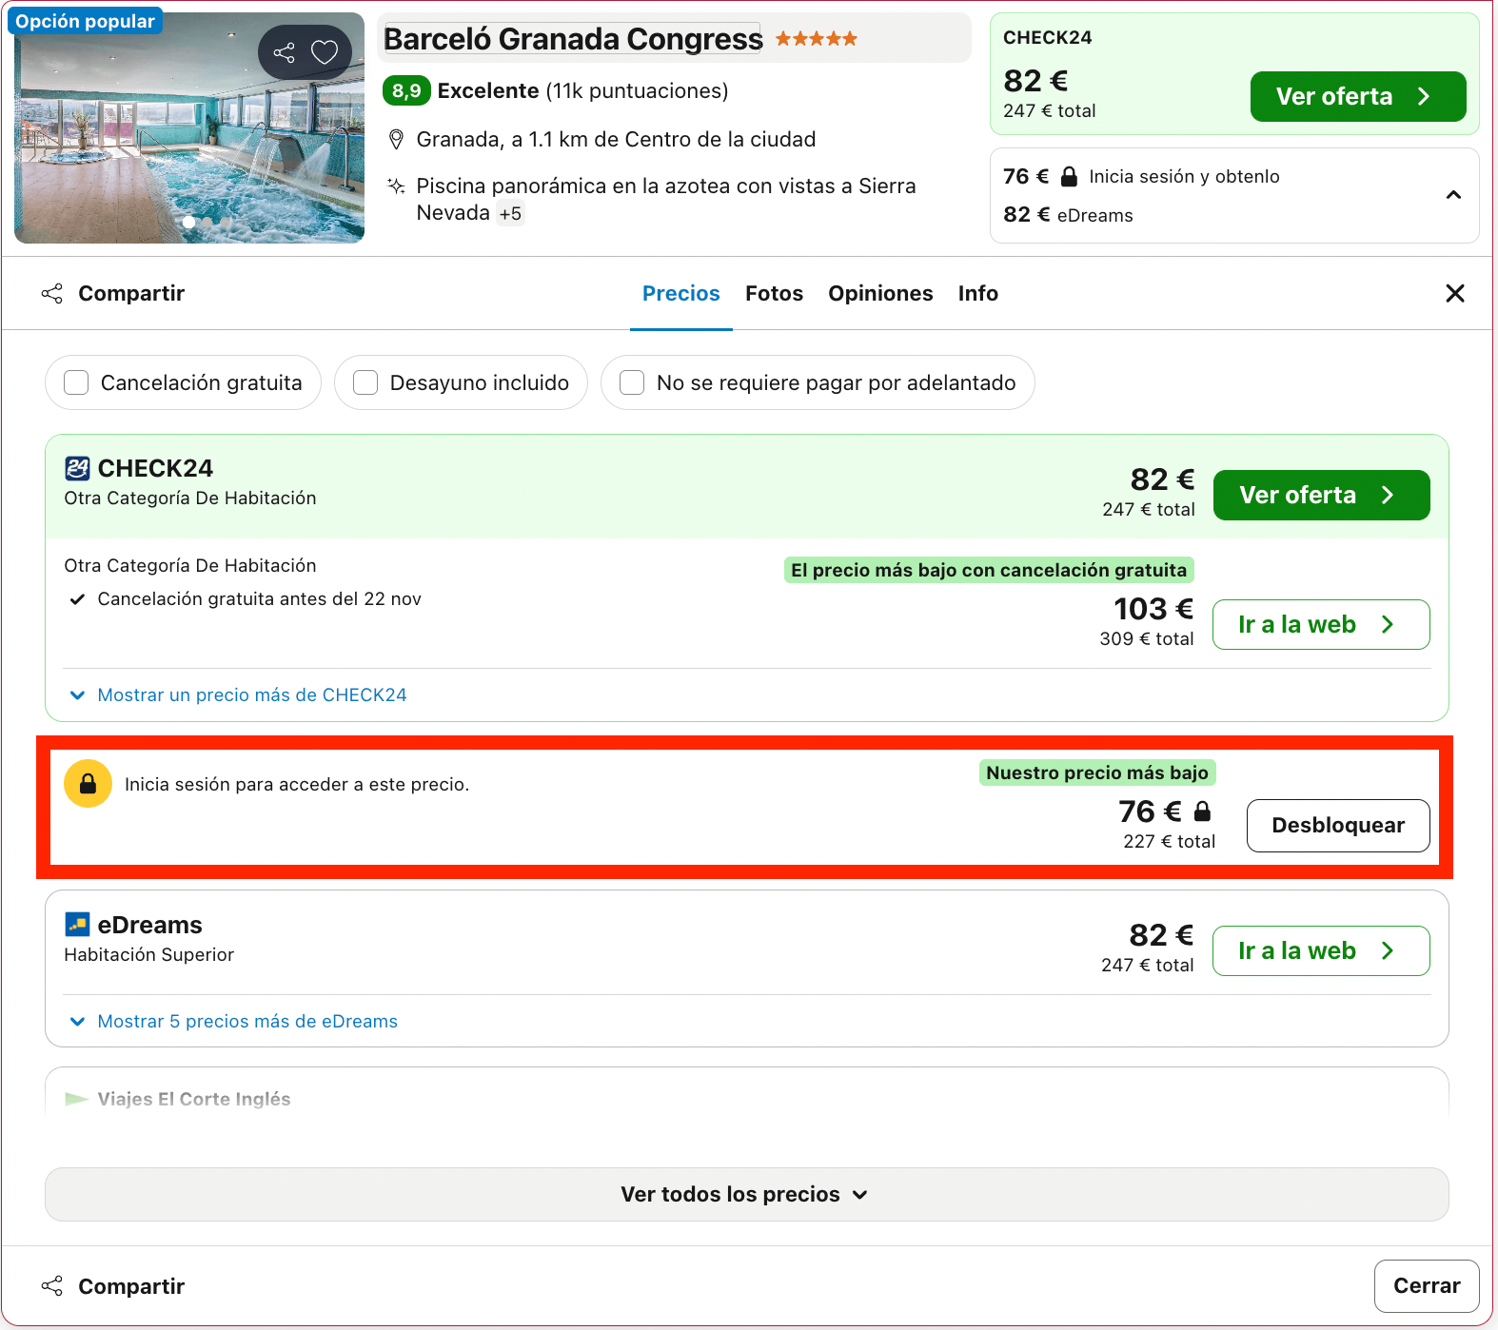Click Ver oferta in CHECK24 price card
The image size is (1498, 1330).
[1321, 495]
